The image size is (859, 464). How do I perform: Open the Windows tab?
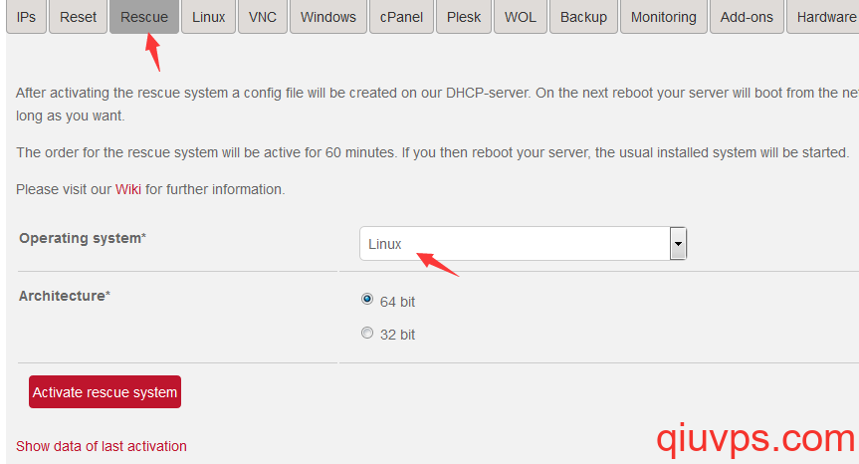pyautogui.click(x=327, y=17)
